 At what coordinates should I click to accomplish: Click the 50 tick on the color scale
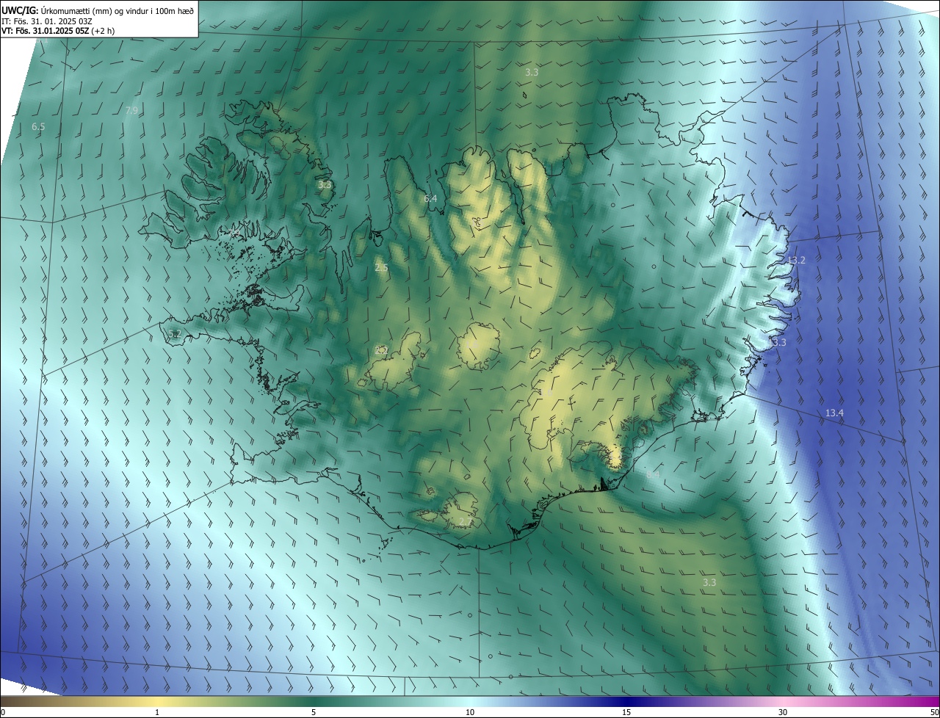pos(934,712)
